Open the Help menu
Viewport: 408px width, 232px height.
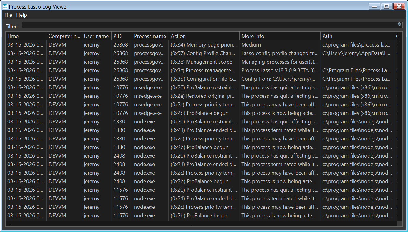click(x=21, y=15)
